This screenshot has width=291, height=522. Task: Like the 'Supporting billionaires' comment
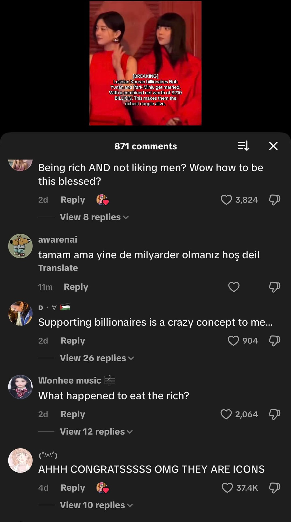click(233, 341)
